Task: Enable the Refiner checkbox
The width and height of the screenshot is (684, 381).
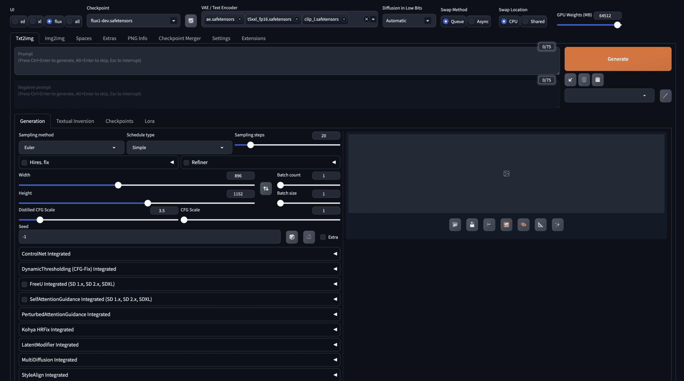Action: [x=186, y=163]
